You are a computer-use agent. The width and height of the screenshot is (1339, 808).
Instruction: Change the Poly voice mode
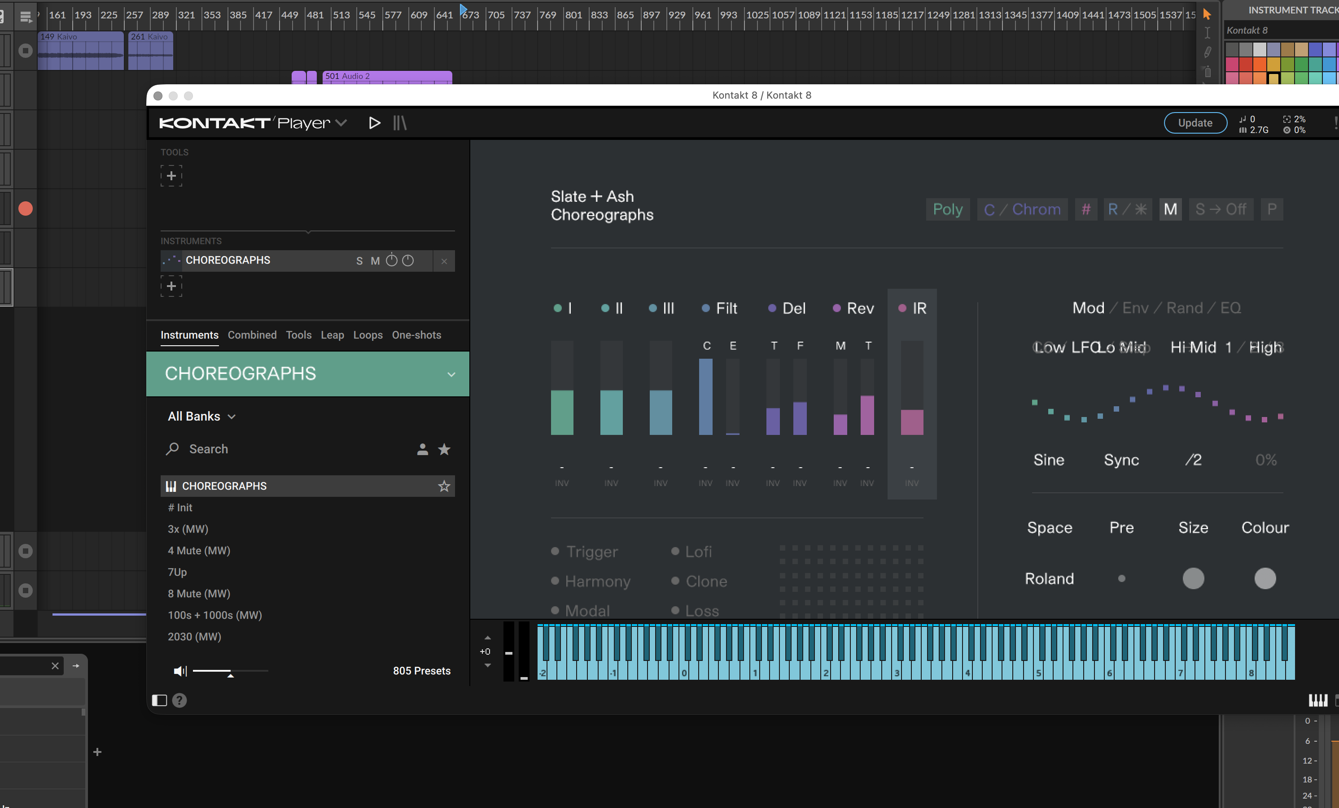tap(947, 209)
